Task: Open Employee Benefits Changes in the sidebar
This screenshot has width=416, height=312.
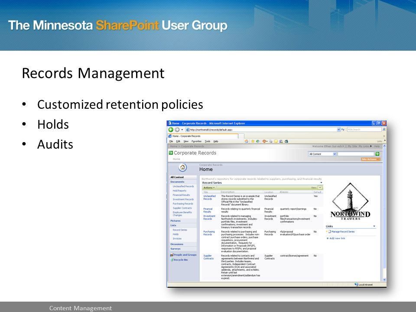Action: [x=182, y=214]
